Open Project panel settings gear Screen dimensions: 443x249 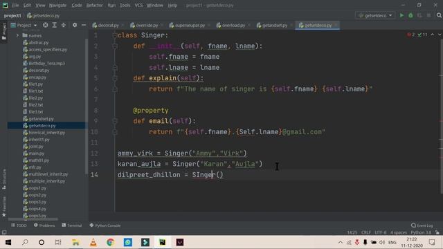[x=75, y=25]
